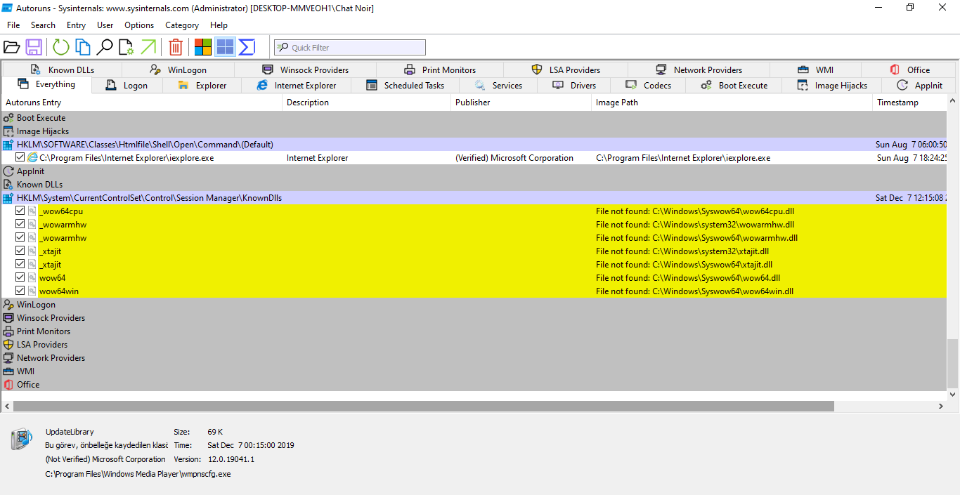Toggle the Windows entries filter icon

(203, 47)
